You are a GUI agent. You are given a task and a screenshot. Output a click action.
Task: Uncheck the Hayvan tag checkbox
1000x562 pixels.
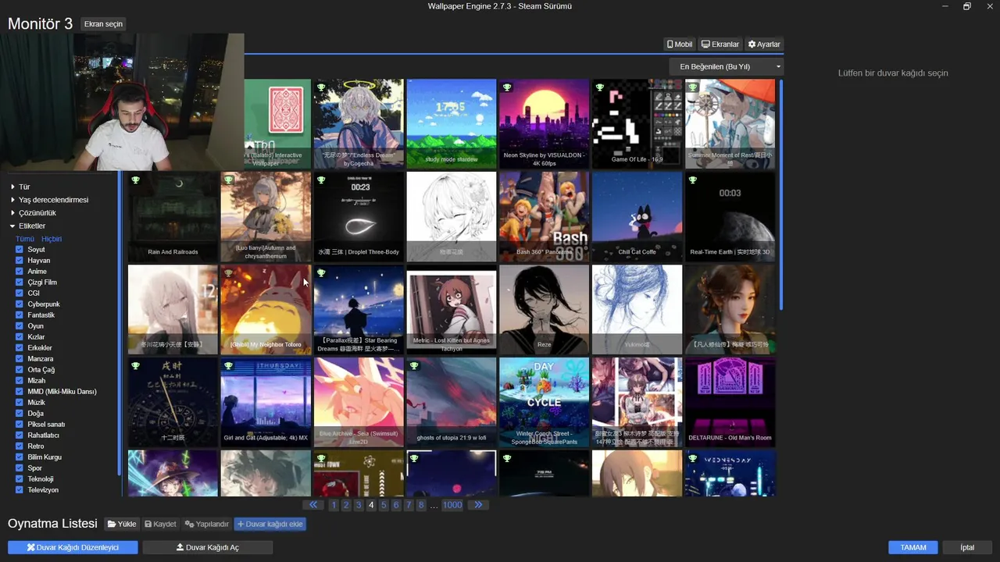(20, 261)
